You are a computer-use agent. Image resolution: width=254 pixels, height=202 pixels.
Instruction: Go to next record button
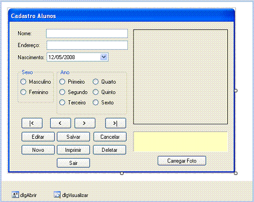coord(85,123)
